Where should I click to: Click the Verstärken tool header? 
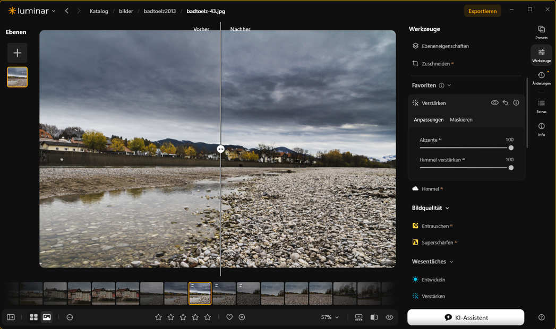coord(433,103)
